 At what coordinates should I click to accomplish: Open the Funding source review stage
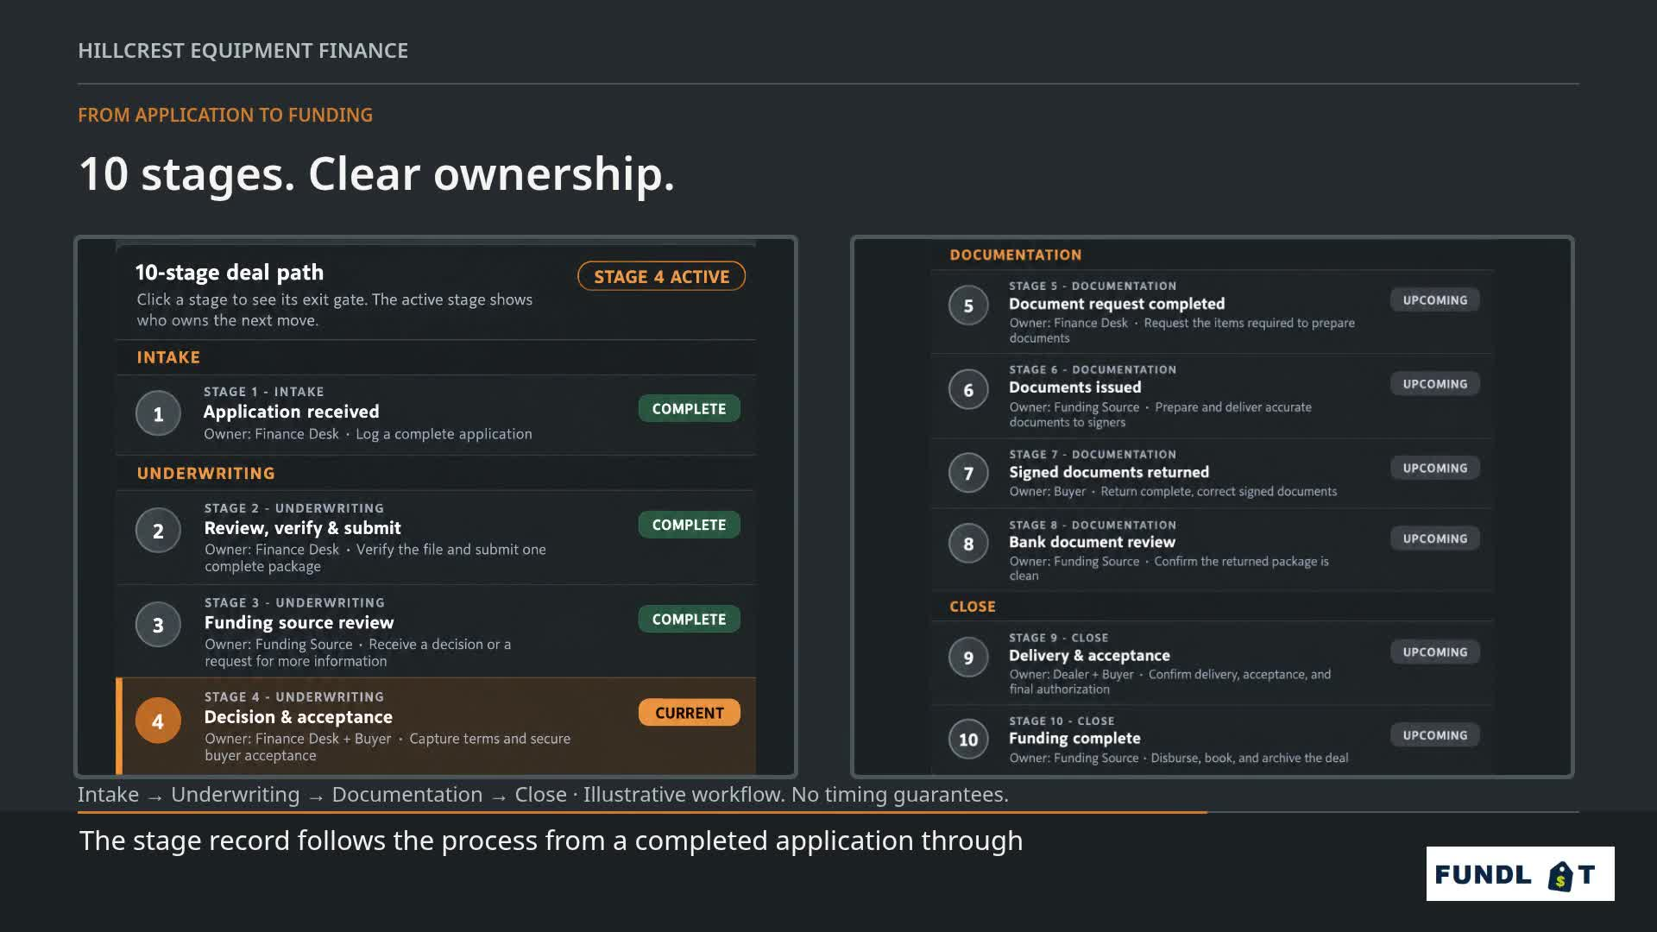pyautogui.click(x=436, y=632)
